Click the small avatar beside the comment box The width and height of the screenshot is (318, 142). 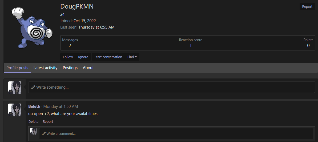click(x=34, y=131)
